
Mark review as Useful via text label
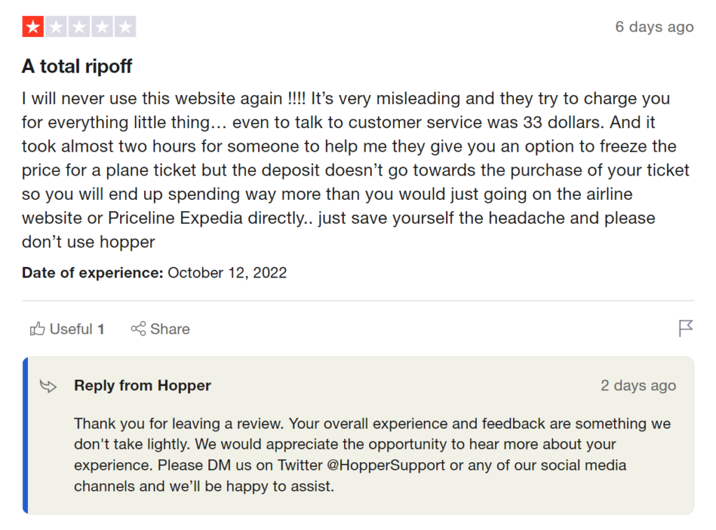[71, 329]
